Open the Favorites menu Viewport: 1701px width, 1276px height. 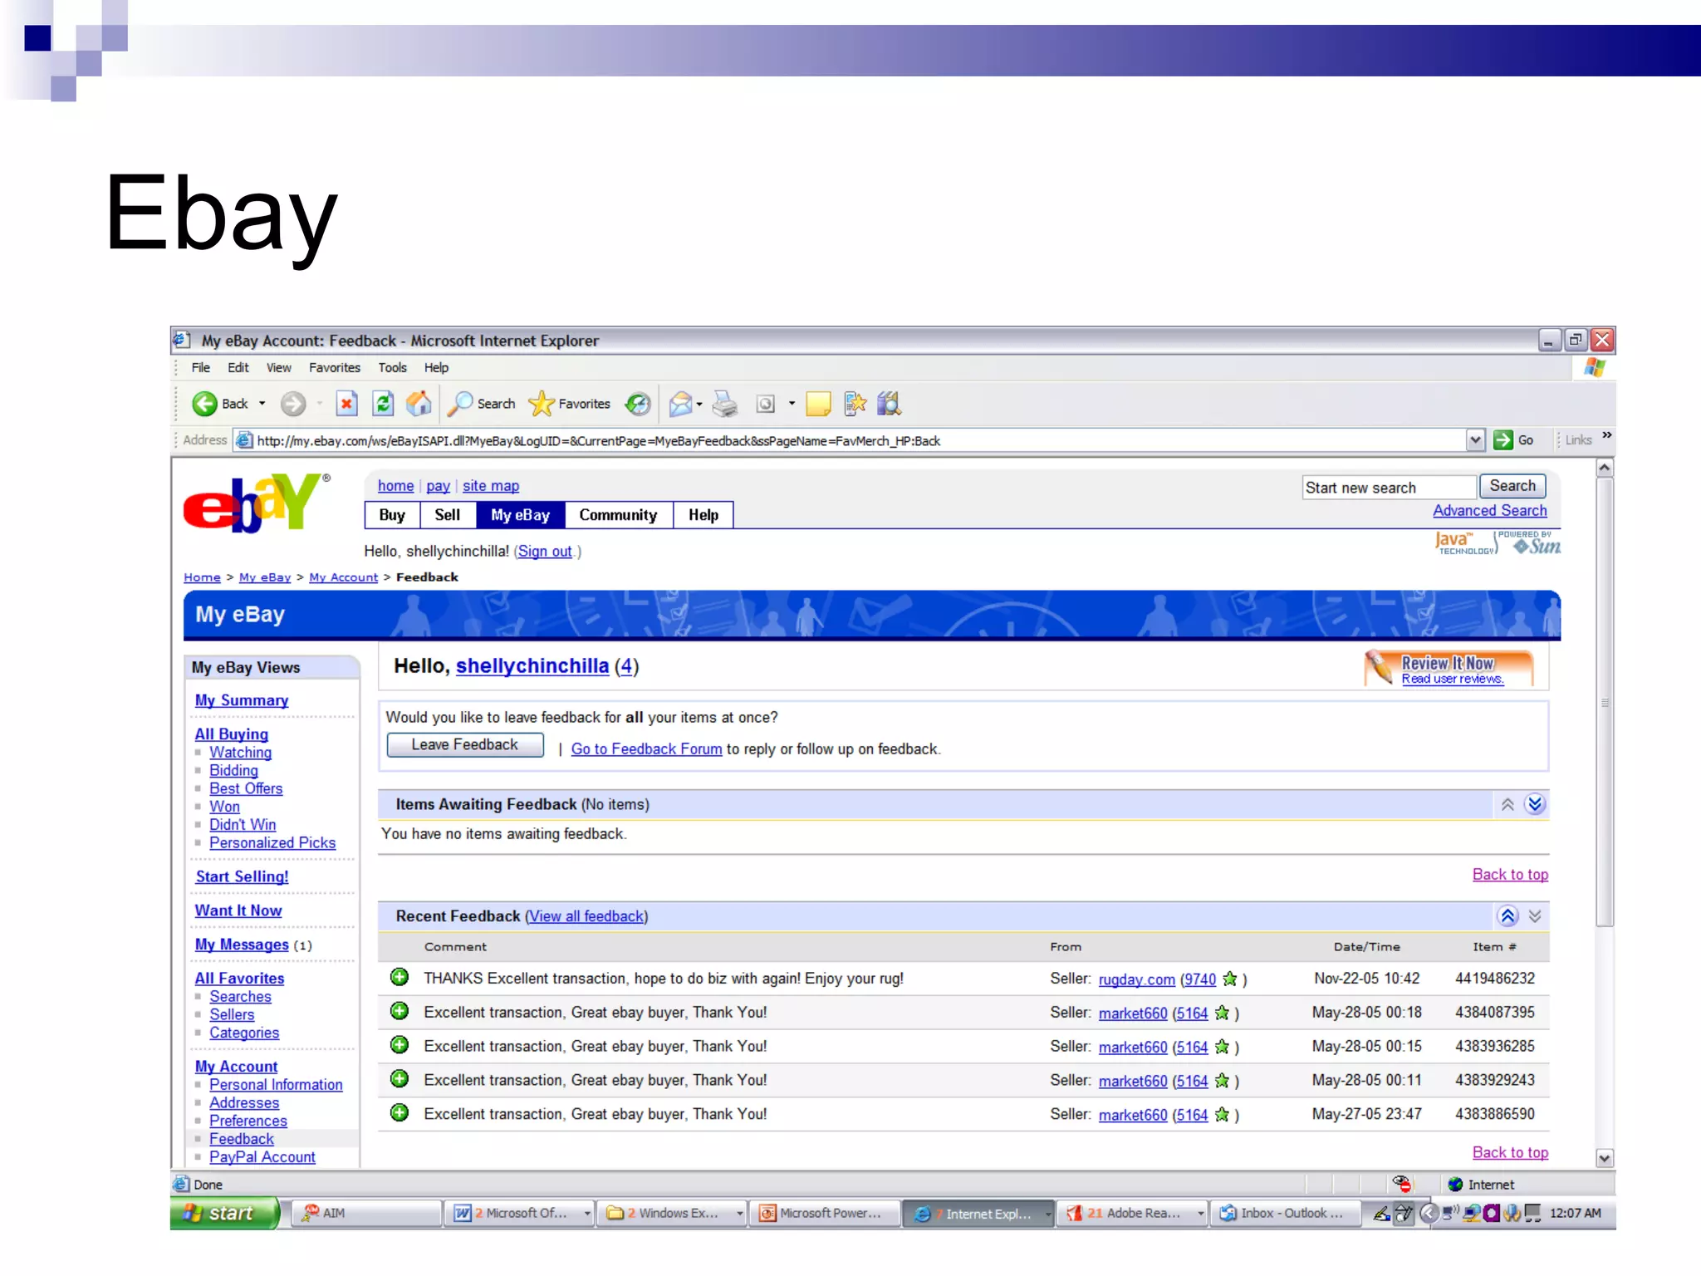click(335, 367)
